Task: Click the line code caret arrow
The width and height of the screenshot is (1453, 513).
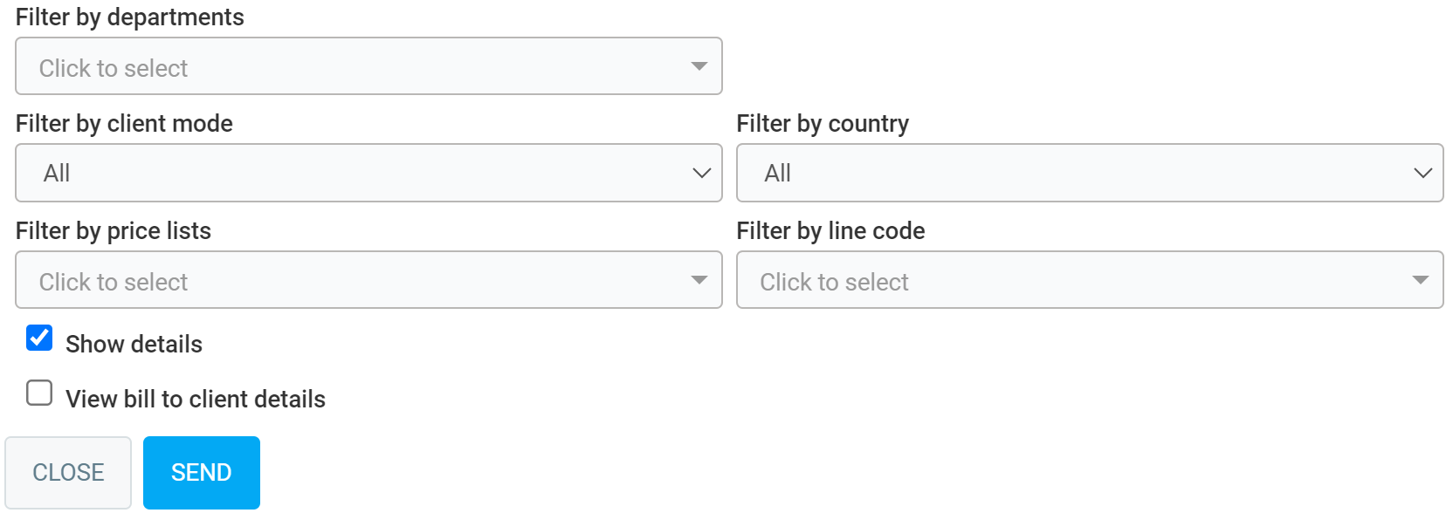Action: pos(1420,280)
